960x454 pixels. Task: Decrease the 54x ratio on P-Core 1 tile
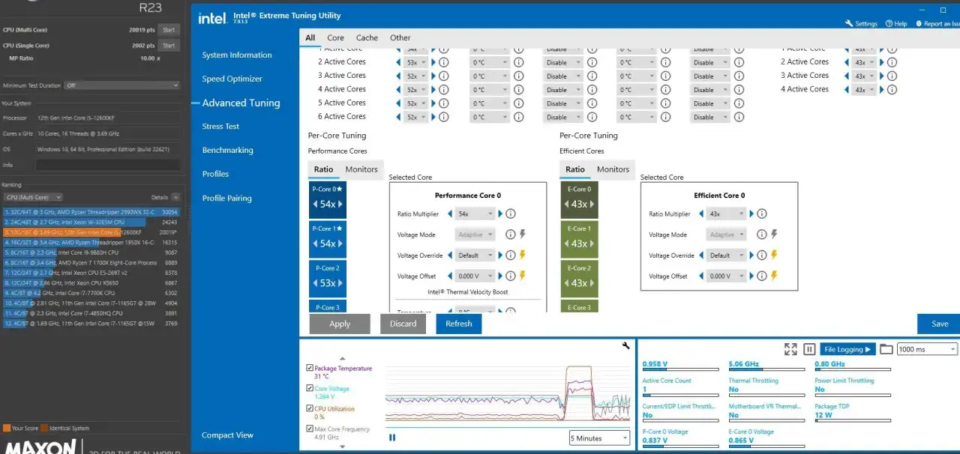(x=316, y=243)
